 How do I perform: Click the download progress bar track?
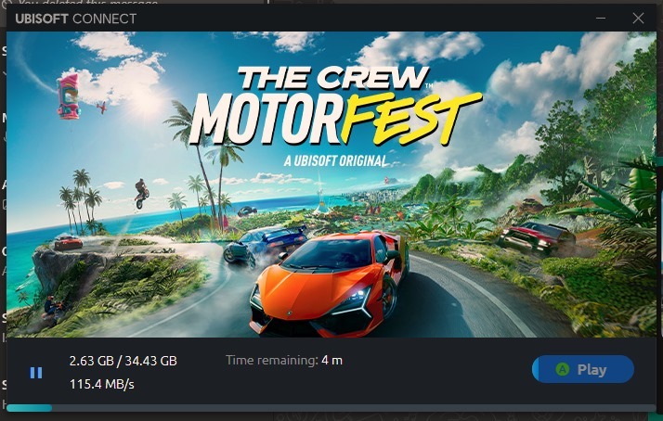click(331, 408)
